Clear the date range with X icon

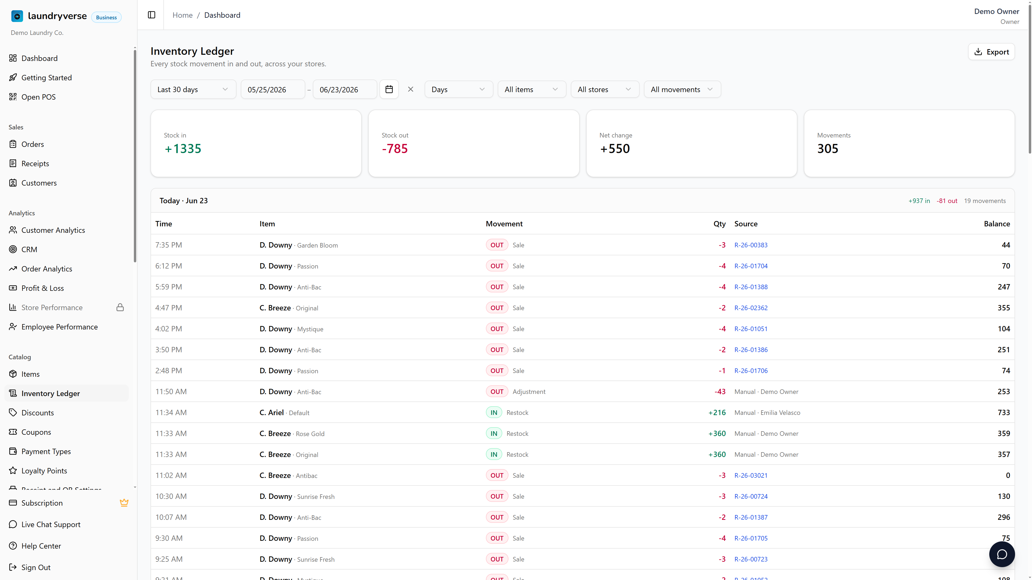411,89
